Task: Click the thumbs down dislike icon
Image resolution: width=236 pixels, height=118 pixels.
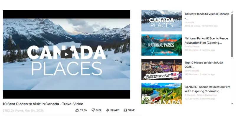Action: 93,110
